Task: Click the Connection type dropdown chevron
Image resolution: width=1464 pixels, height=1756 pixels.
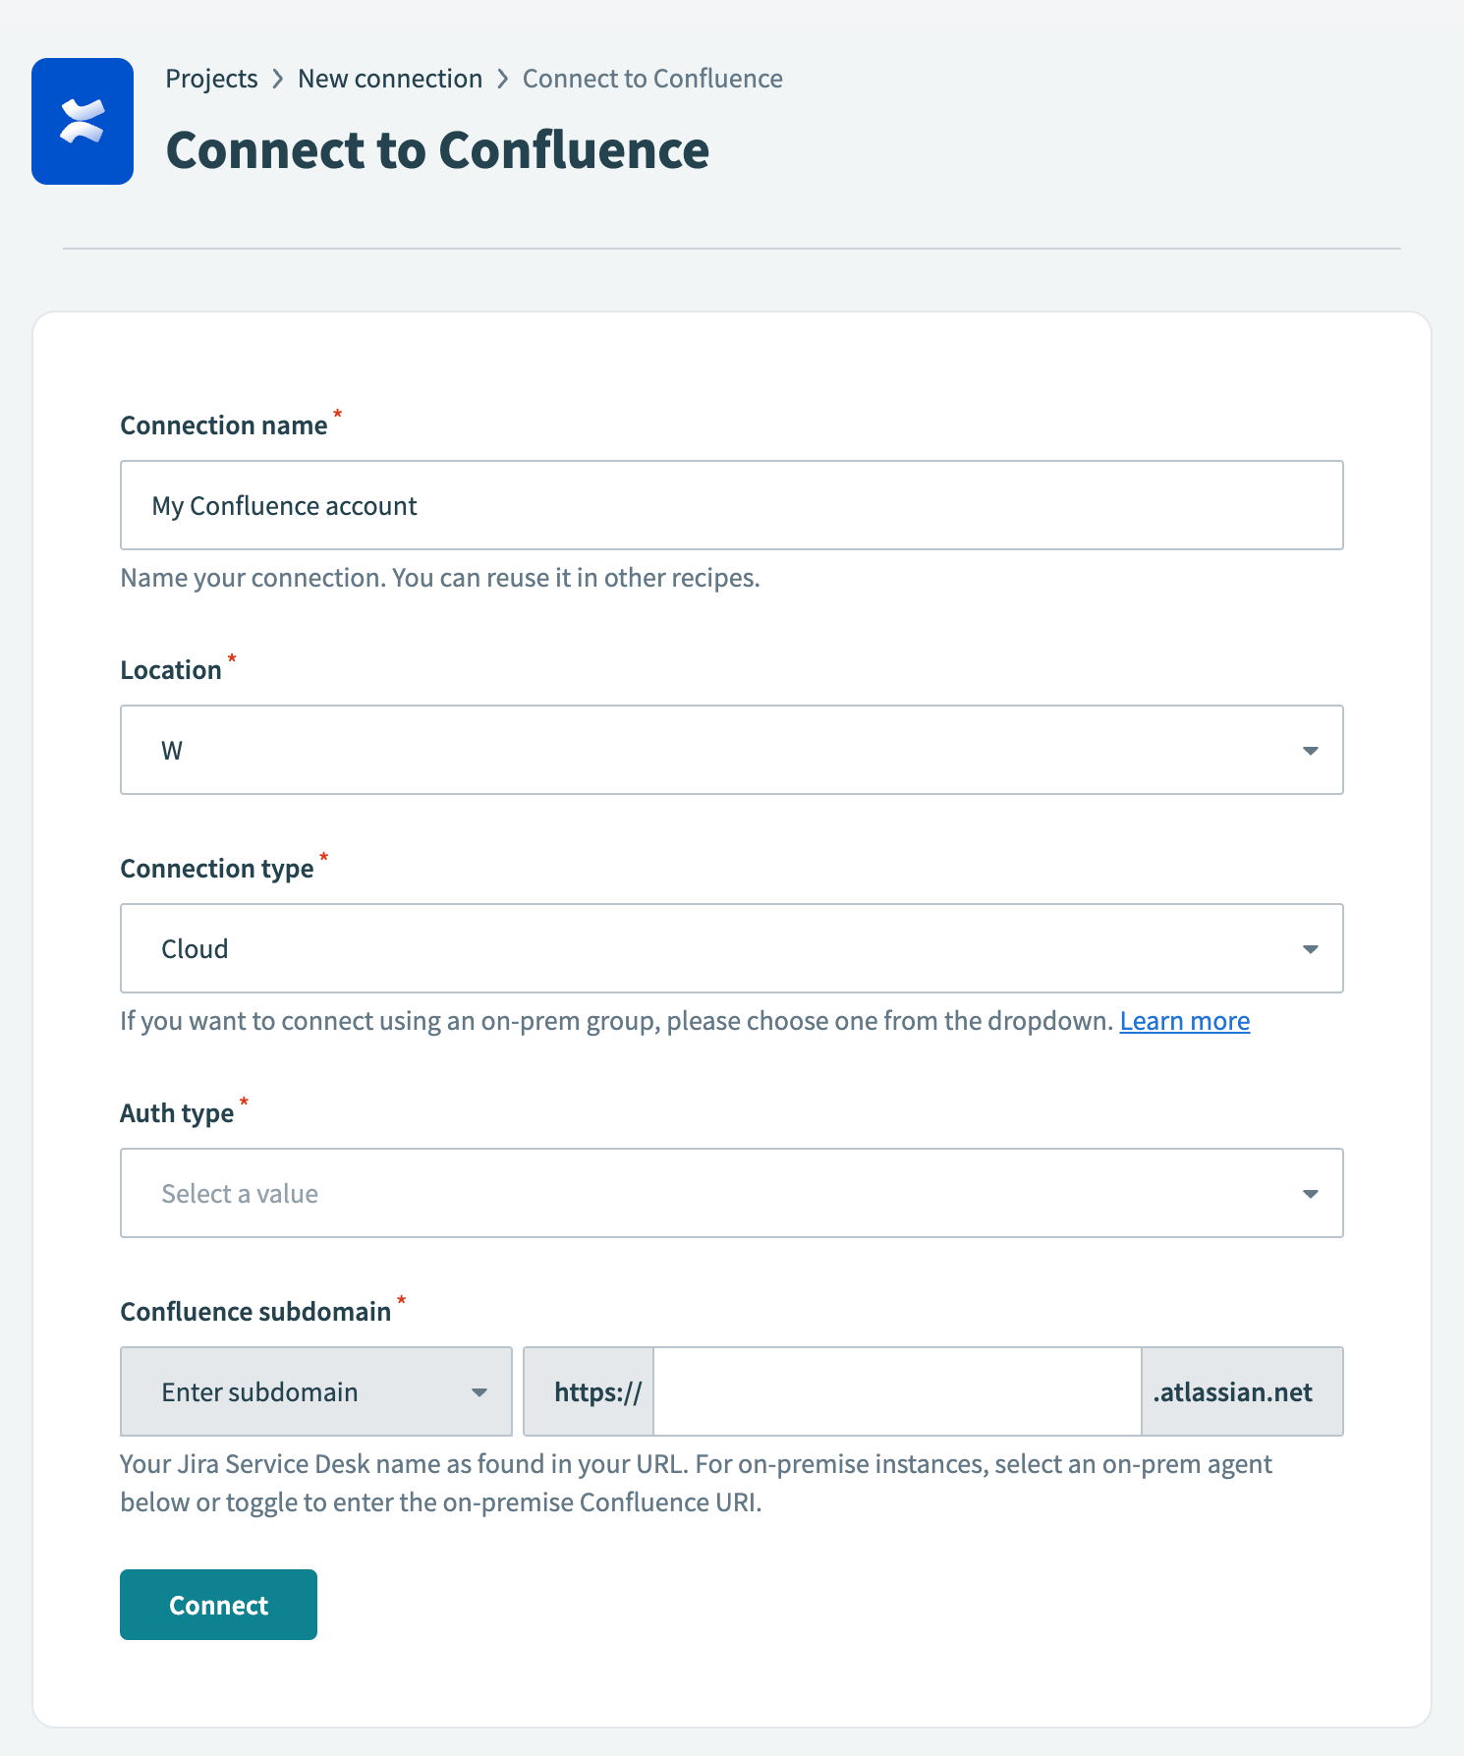Action: pos(1310,948)
